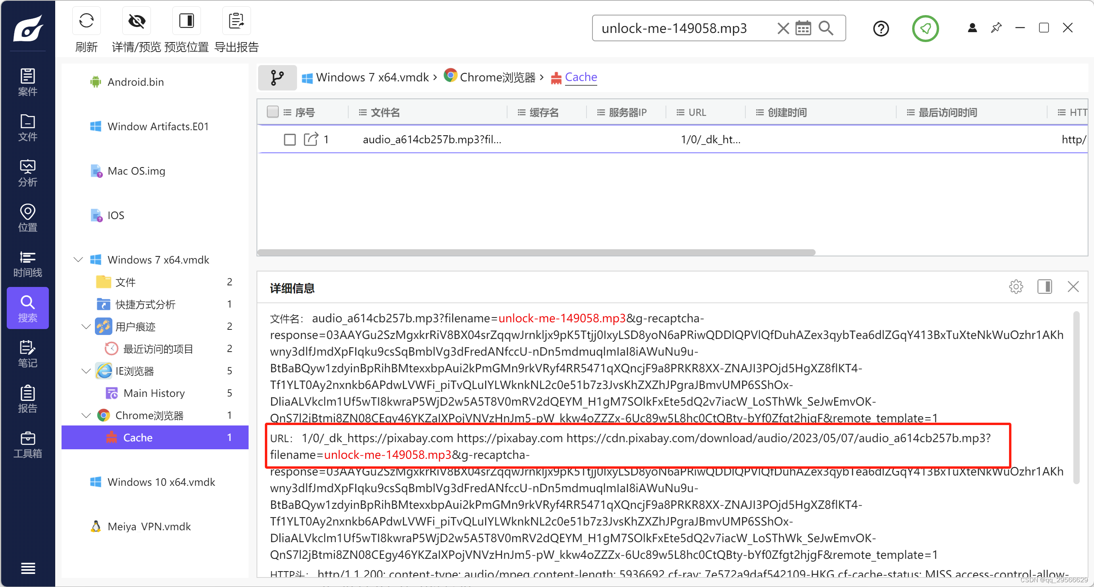Image resolution: width=1094 pixels, height=587 pixels.
Task: Collapse the 用户痕迹 tree node
Action: coord(86,326)
